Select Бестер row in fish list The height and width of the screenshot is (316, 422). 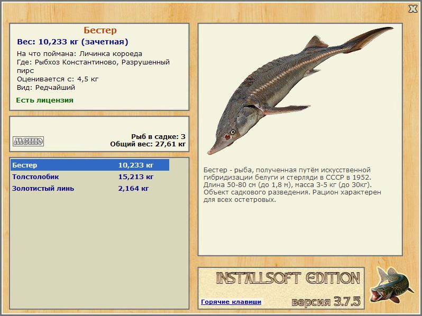point(90,165)
